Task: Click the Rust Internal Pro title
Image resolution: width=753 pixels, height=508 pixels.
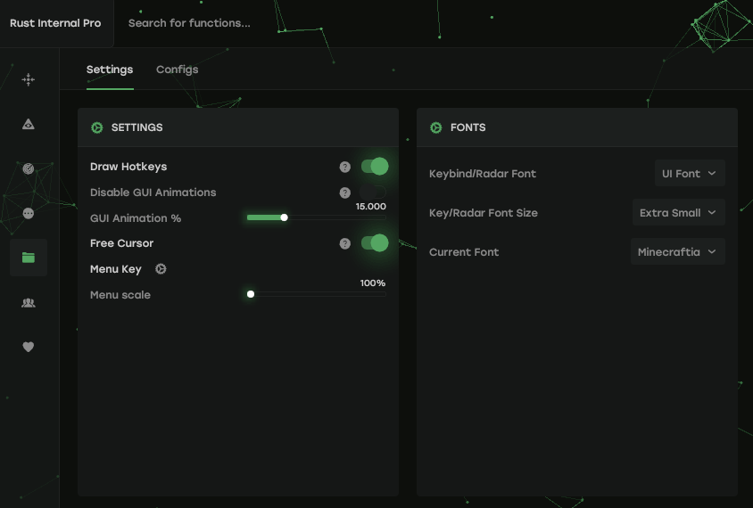Action: (55, 23)
